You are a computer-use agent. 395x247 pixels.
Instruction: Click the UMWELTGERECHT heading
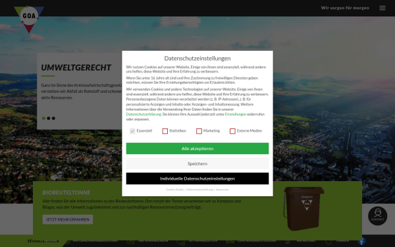pos(76,68)
